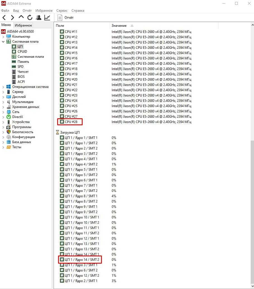Click the Безопасность shield icon

click(9, 132)
